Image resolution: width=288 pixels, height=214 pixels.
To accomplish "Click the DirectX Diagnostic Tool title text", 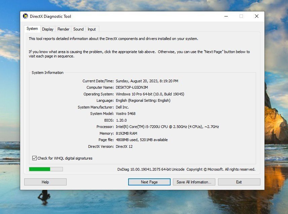I will click(x=50, y=16).
